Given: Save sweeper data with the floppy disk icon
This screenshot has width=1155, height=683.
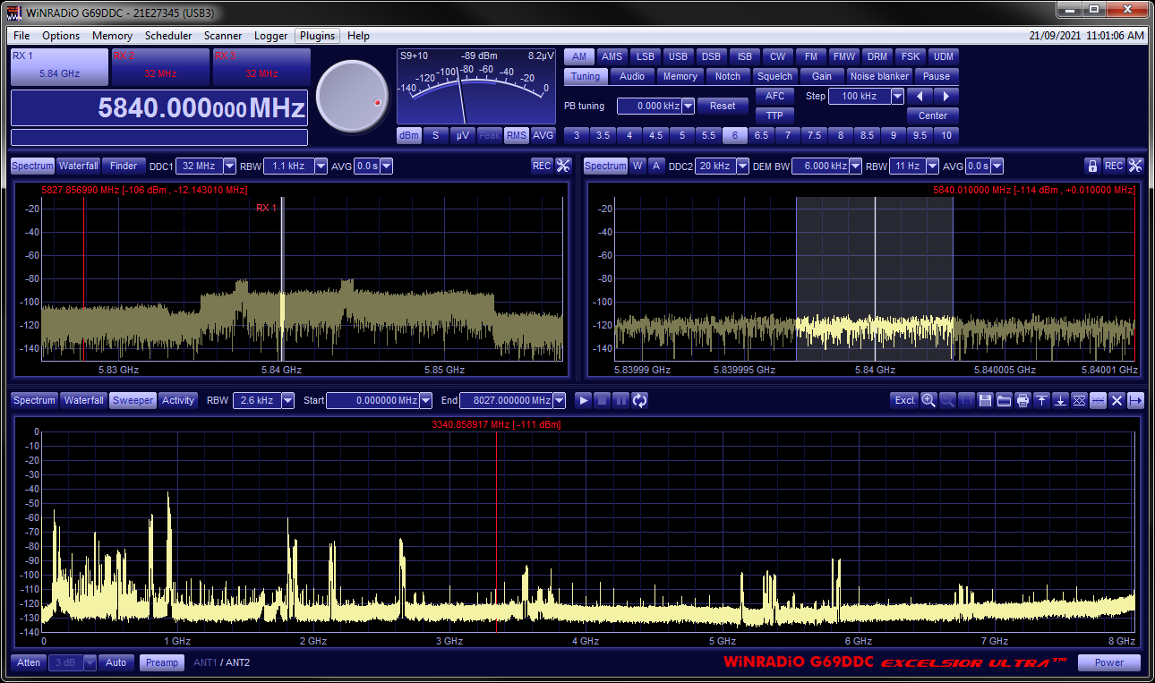Looking at the screenshot, I should click(x=985, y=400).
